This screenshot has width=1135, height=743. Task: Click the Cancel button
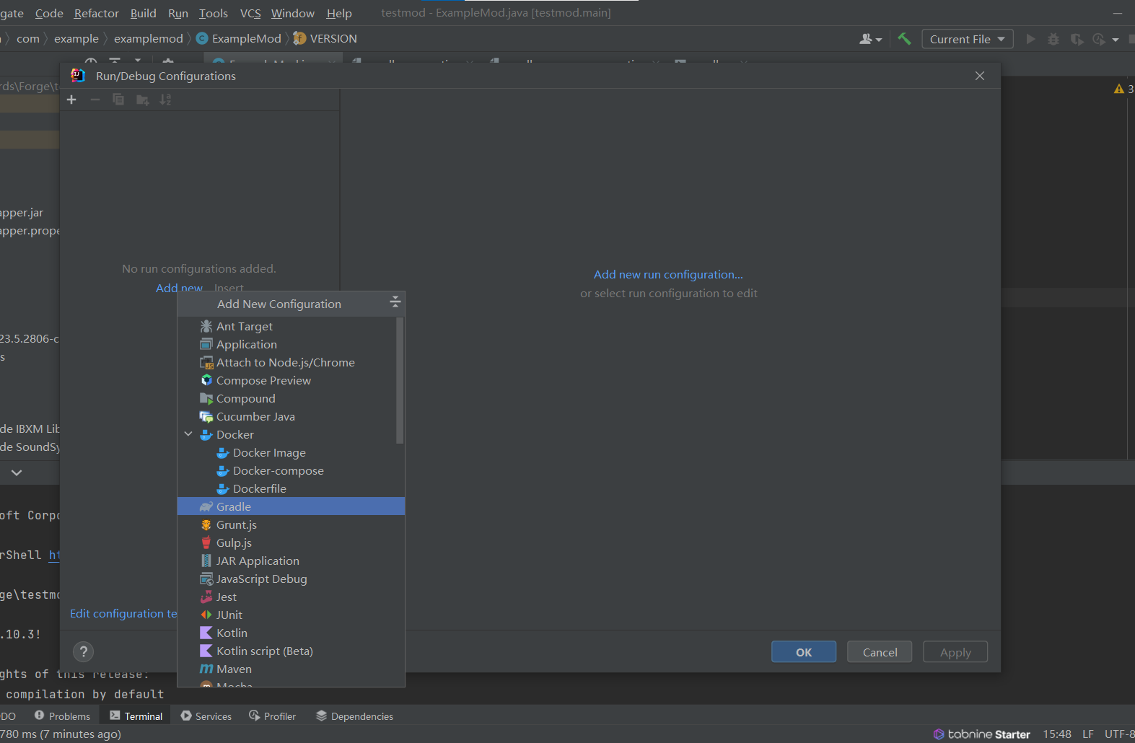click(880, 652)
